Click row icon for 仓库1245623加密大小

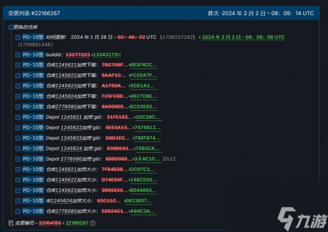18,190
